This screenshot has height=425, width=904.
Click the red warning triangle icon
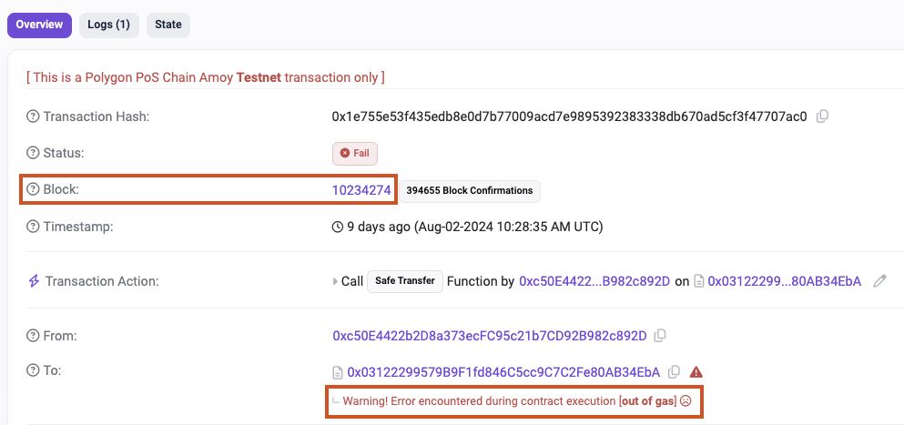click(x=696, y=371)
